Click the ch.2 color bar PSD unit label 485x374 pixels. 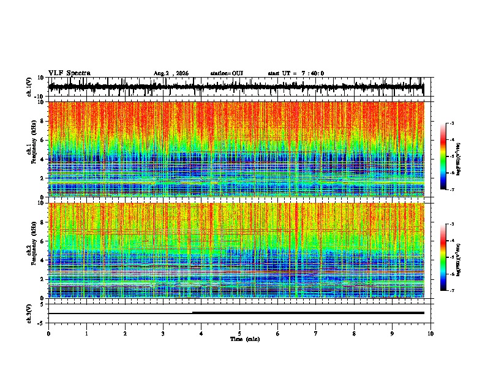(458, 260)
